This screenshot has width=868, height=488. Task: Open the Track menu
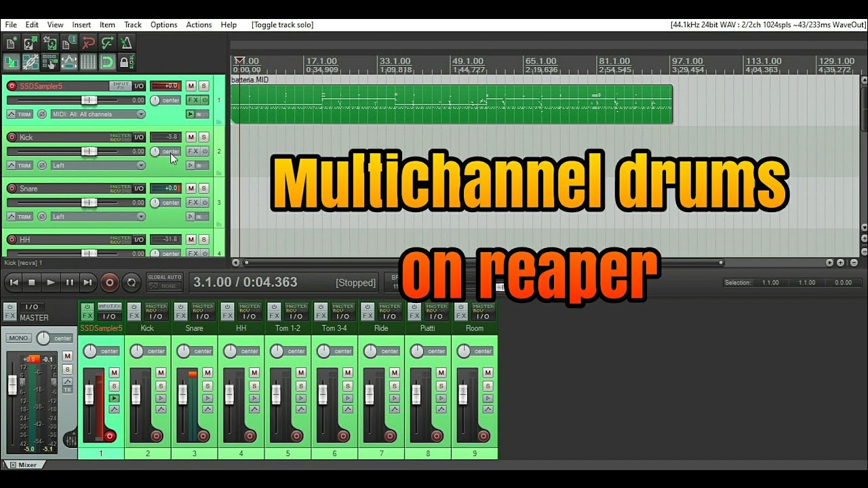pyautogui.click(x=133, y=24)
